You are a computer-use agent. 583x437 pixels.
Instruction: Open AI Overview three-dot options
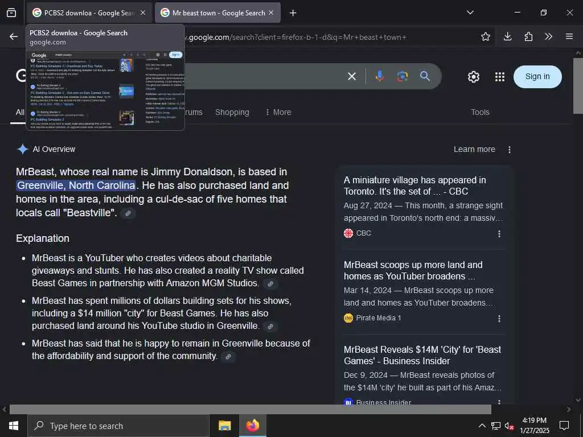(x=510, y=150)
